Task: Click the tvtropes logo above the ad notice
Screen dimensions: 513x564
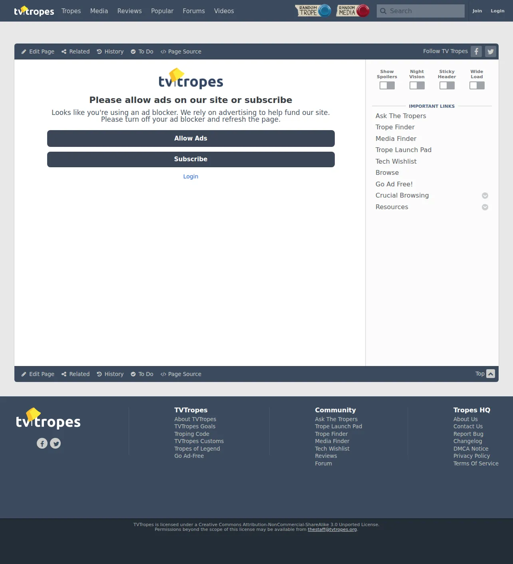Action: [x=191, y=79]
